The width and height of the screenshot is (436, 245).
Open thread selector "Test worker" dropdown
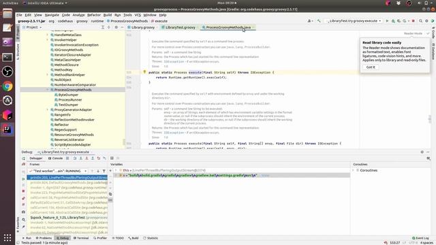pos(58,171)
